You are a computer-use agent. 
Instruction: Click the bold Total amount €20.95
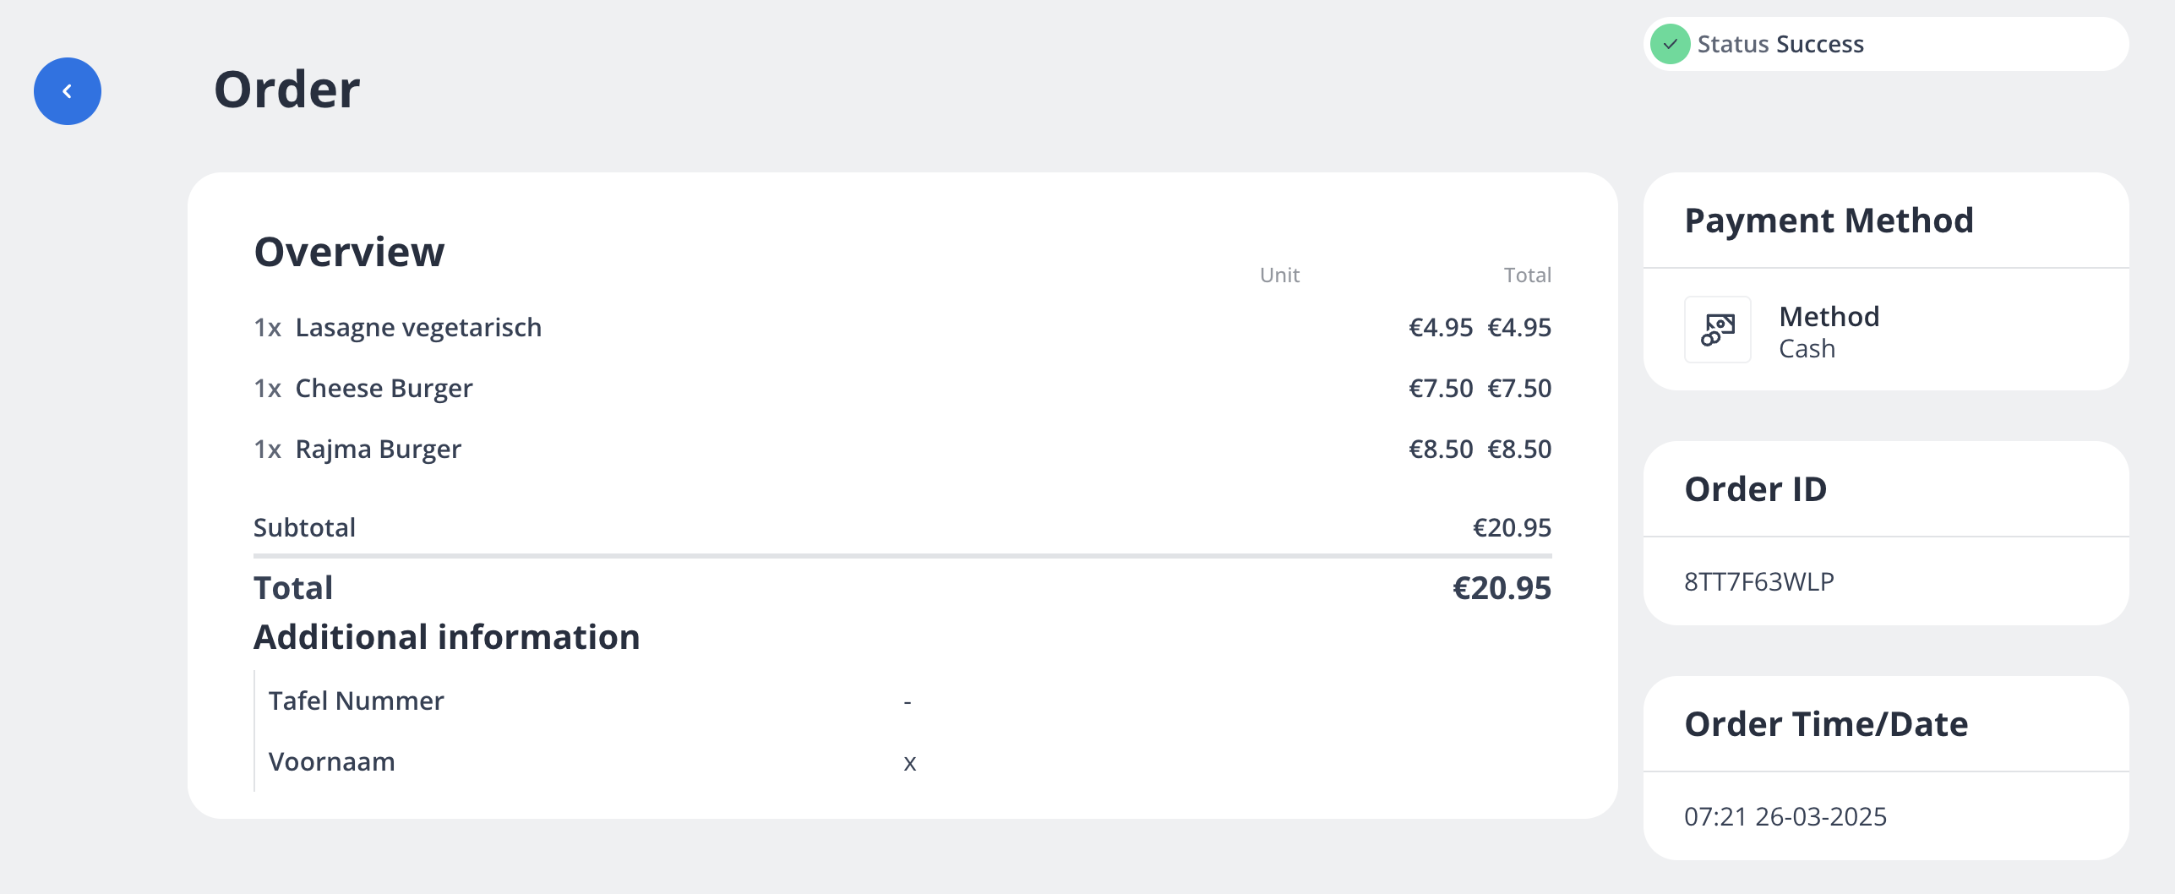point(1502,588)
